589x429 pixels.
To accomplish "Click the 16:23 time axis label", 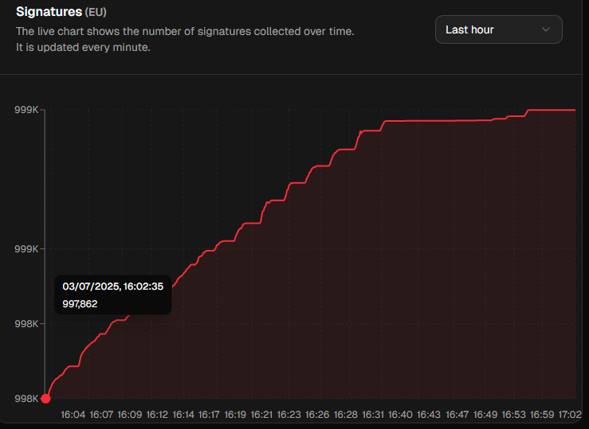I will tap(289, 415).
